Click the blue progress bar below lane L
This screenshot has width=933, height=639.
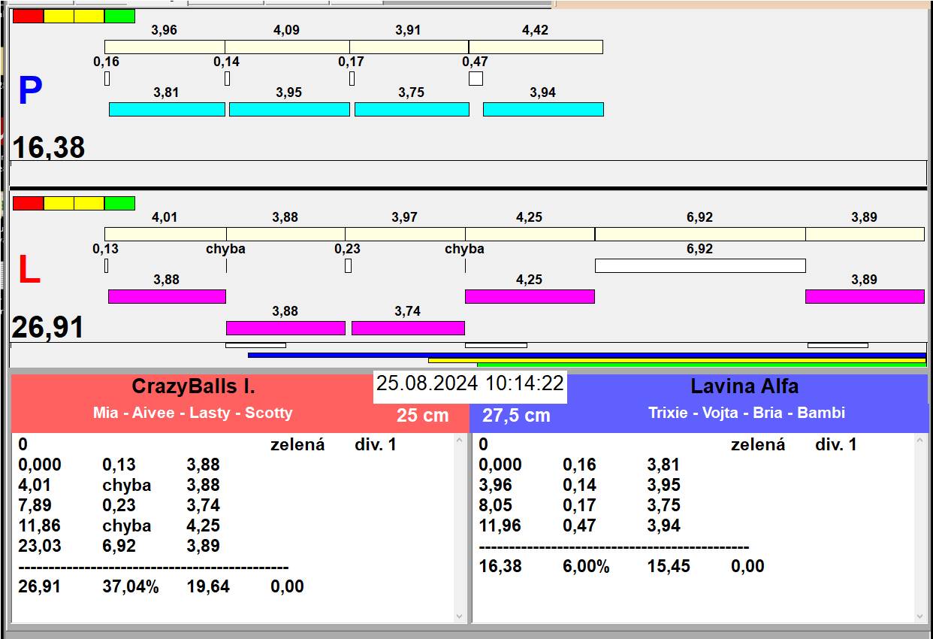coord(586,355)
